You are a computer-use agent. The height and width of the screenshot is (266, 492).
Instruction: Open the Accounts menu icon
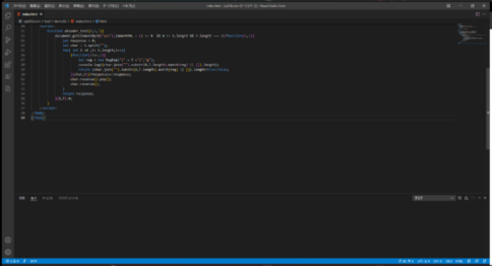click(x=8, y=240)
